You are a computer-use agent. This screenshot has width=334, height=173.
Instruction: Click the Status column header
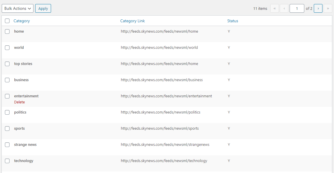click(232, 21)
